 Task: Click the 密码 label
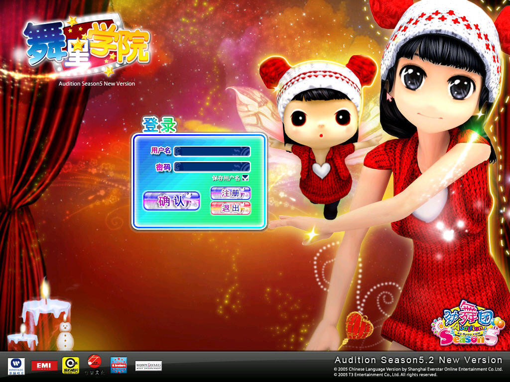[163, 167]
